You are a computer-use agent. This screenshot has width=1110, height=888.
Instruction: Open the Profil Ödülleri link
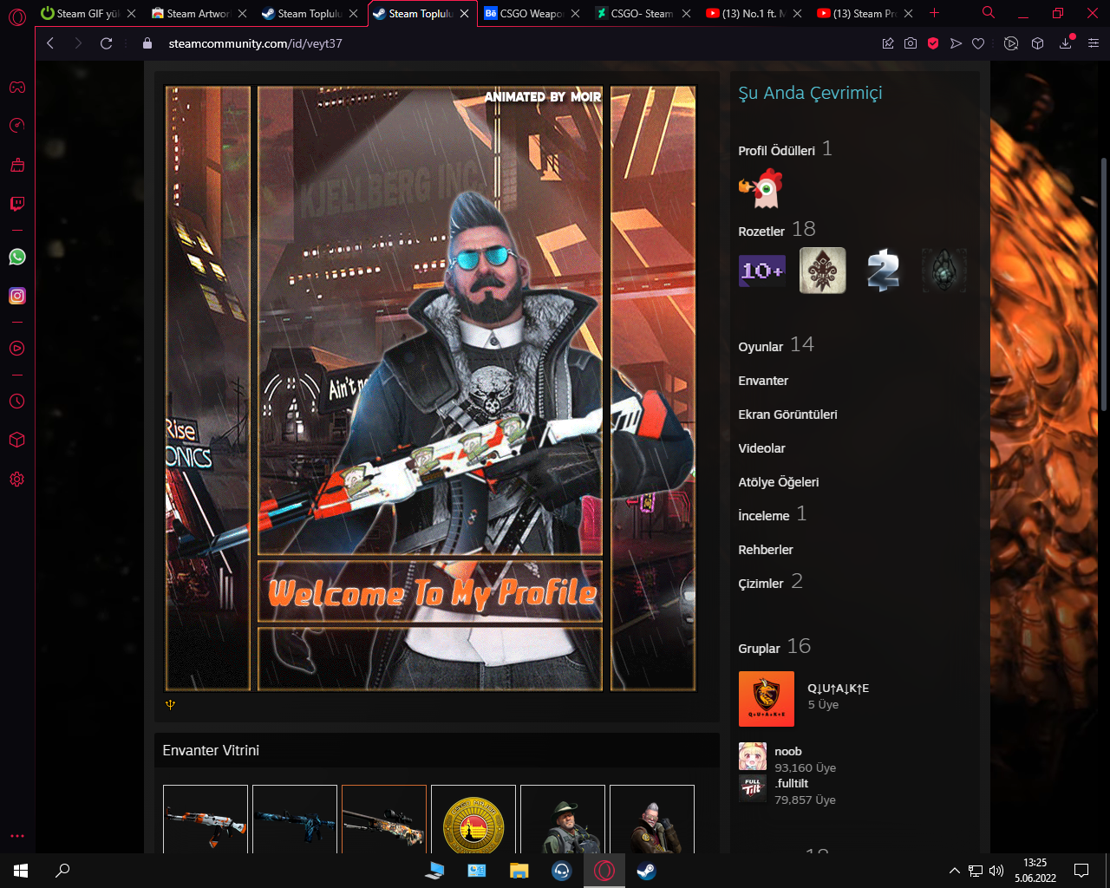[x=776, y=151]
